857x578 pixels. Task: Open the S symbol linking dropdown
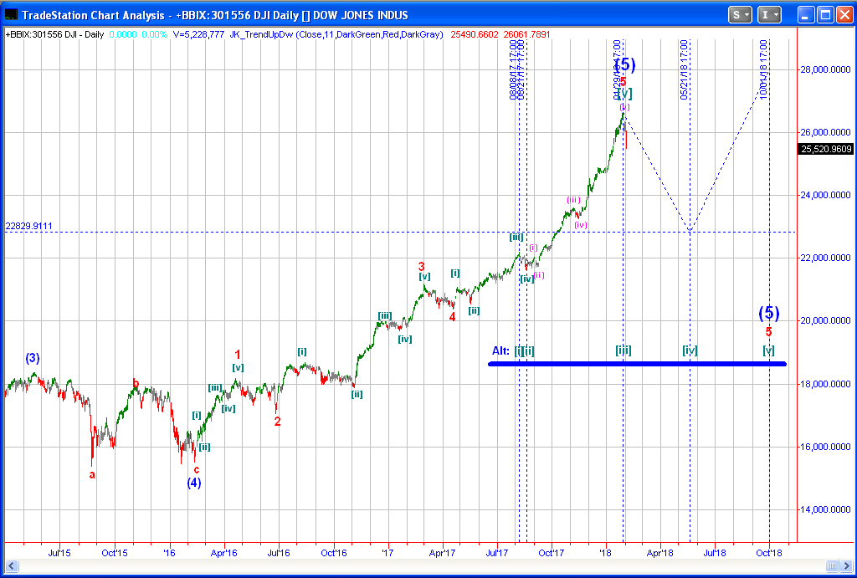tap(740, 15)
